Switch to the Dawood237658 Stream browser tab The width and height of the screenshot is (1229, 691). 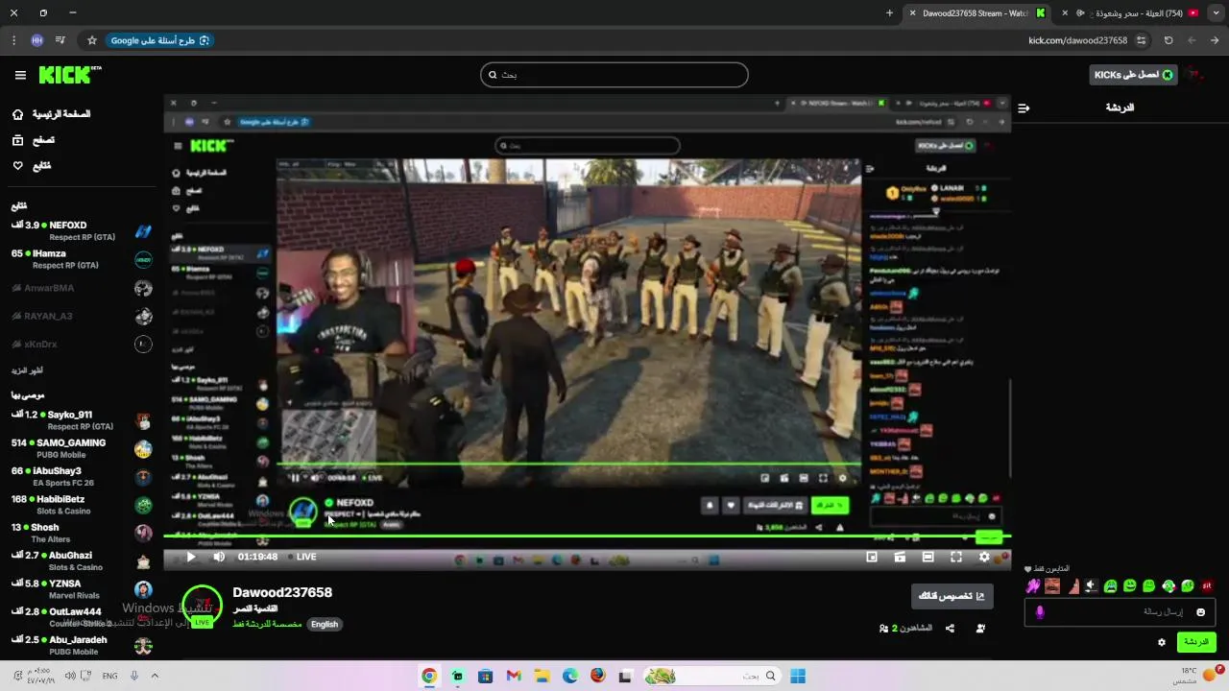point(979,13)
